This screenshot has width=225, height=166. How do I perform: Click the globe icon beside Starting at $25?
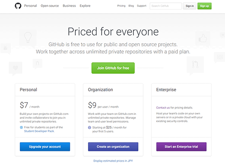(90, 127)
